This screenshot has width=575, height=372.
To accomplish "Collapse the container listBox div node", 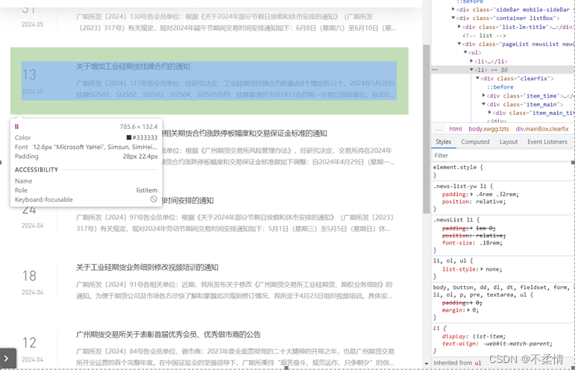I will click(x=453, y=18).
